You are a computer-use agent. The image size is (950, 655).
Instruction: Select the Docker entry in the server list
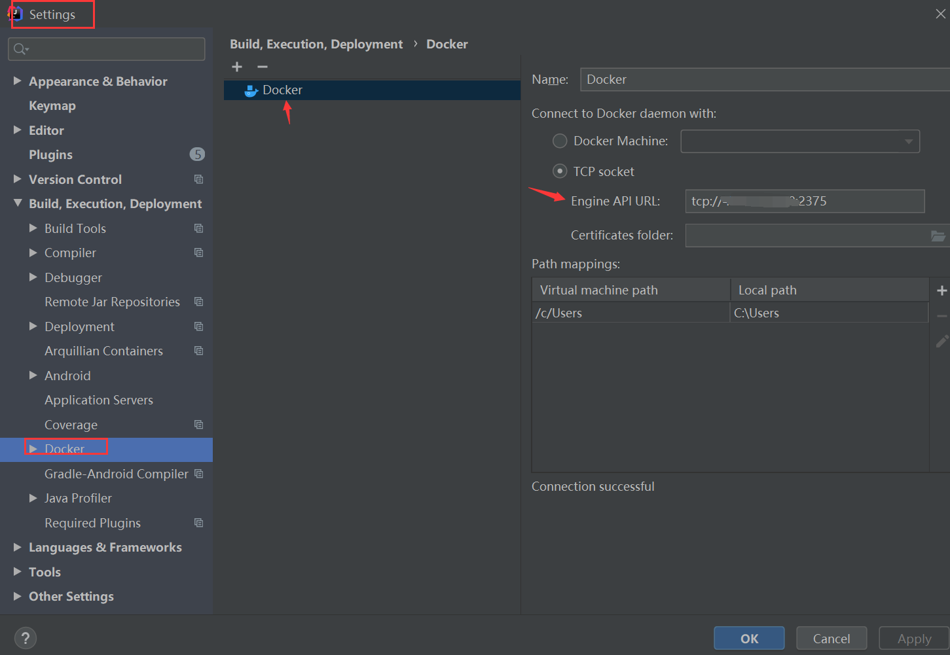(372, 90)
